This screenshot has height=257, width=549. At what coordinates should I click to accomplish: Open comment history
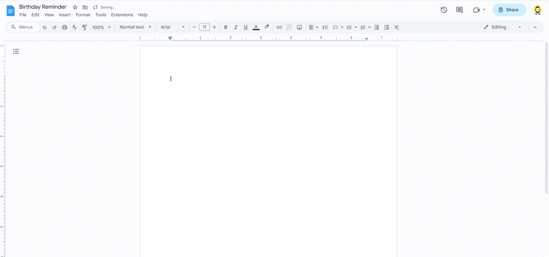tap(459, 10)
